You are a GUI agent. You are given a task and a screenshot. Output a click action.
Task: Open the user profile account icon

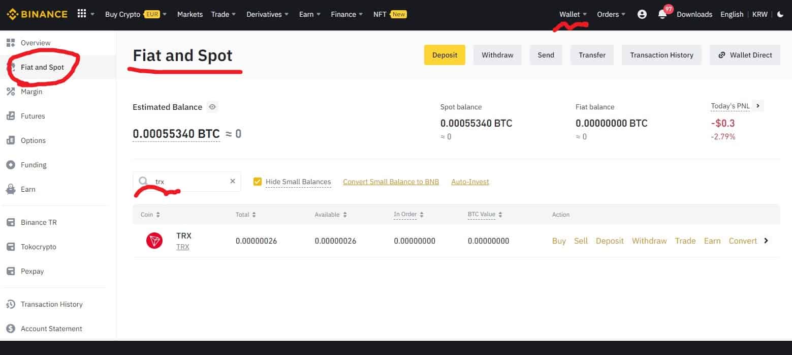[642, 15]
